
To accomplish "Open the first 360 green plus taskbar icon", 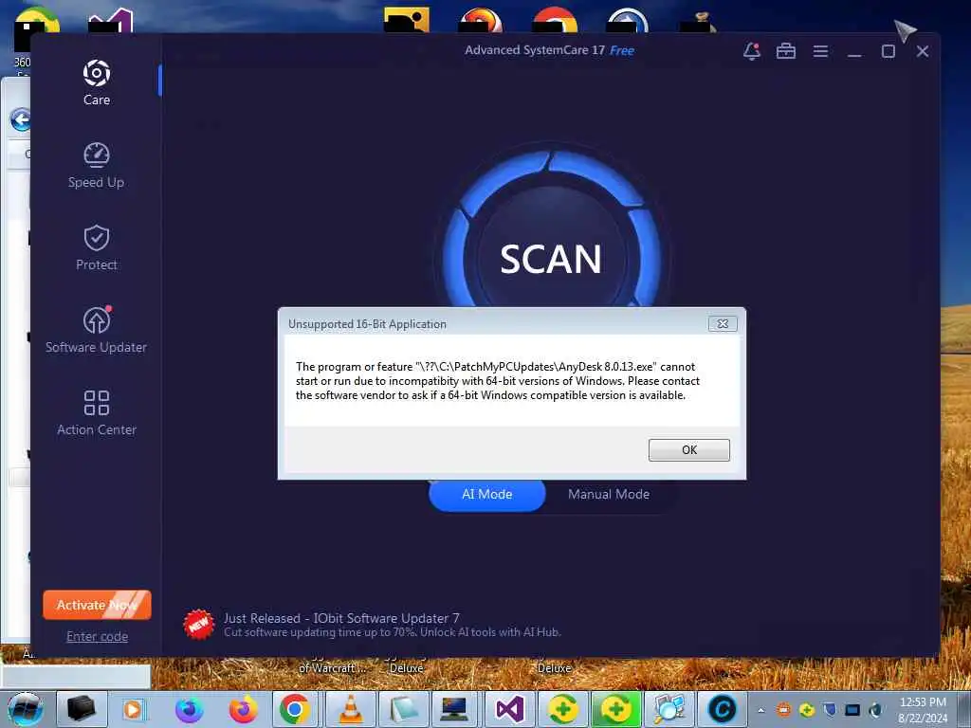I will pyautogui.click(x=561, y=709).
